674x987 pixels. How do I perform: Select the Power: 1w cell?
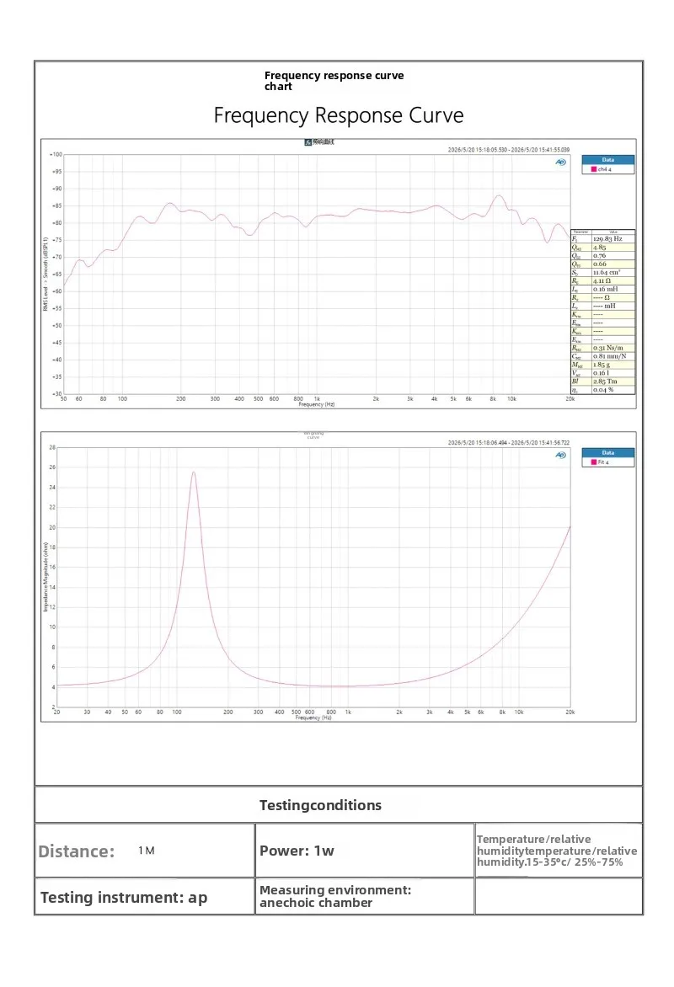[365, 851]
